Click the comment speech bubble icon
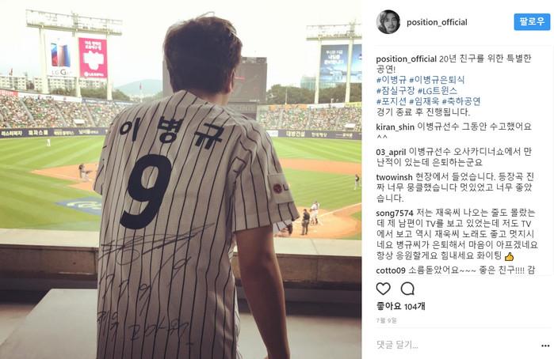The image size is (554, 359). click(x=407, y=289)
